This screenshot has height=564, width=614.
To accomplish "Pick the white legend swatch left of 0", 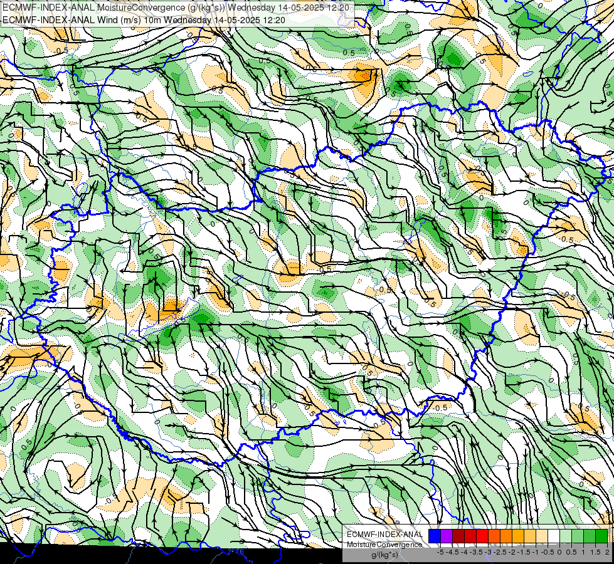I will [x=554, y=536].
